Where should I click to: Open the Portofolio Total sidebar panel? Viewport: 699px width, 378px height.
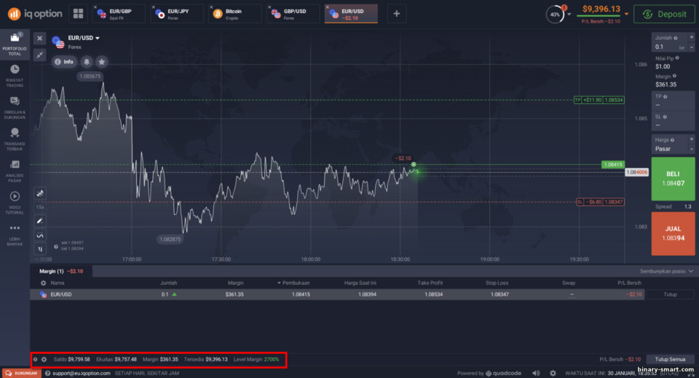coord(15,44)
